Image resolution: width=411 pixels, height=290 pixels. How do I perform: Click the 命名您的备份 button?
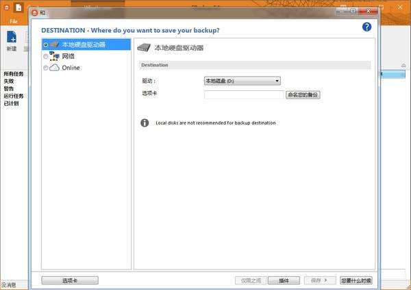coord(303,94)
